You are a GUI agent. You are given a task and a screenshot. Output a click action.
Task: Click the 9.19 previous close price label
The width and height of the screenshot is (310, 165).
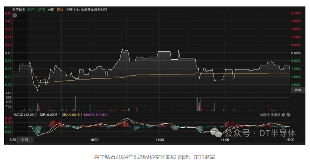point(8,53)
